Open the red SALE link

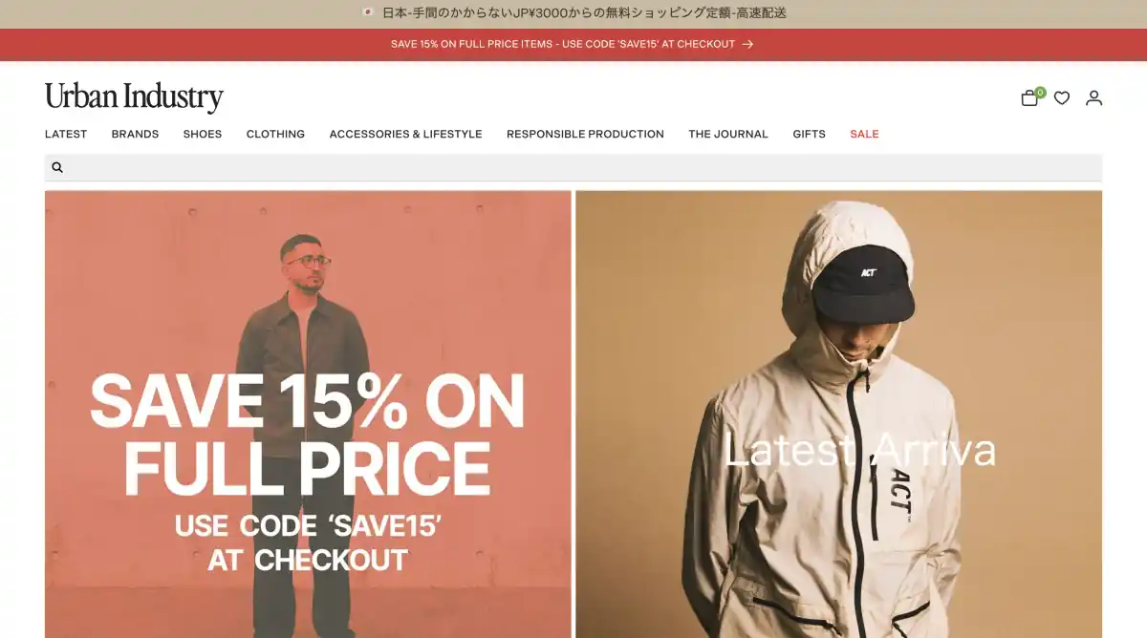point(864,134)
